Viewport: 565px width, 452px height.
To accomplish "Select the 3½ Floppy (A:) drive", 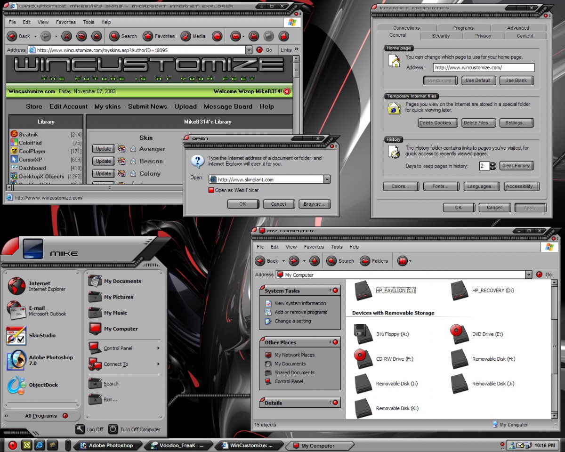I will click(381, 334).
